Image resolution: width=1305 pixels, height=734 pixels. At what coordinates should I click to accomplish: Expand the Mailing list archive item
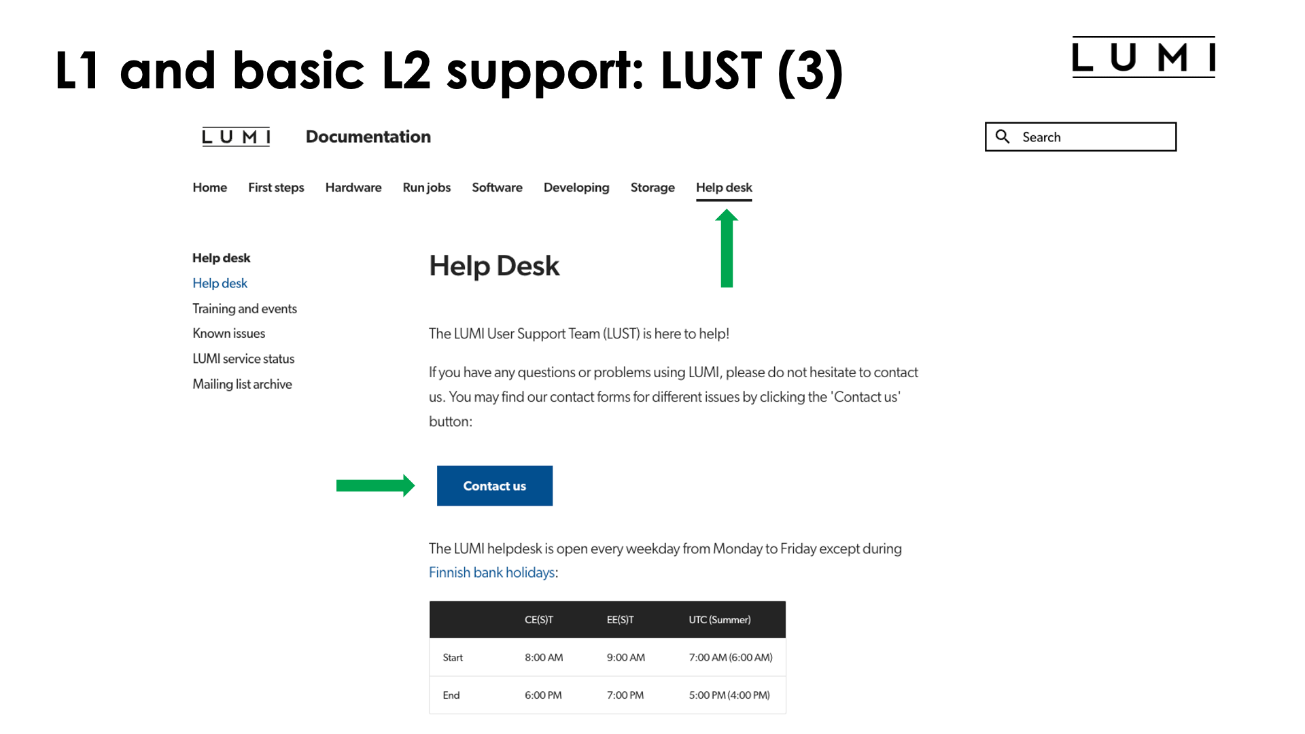241,385
